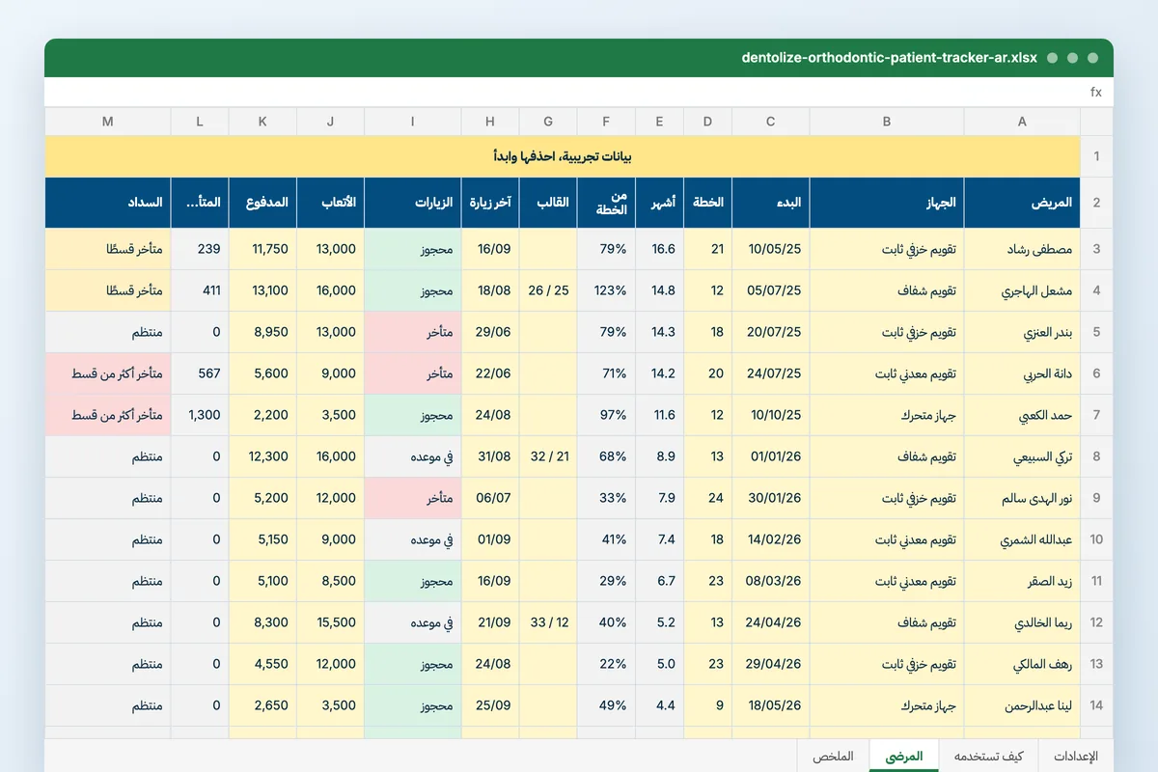Click the file title dentolize-orthodontic-patient-tracker-ar.xlsx
The image size is (1158, 772).
click(x=889, y=57)
